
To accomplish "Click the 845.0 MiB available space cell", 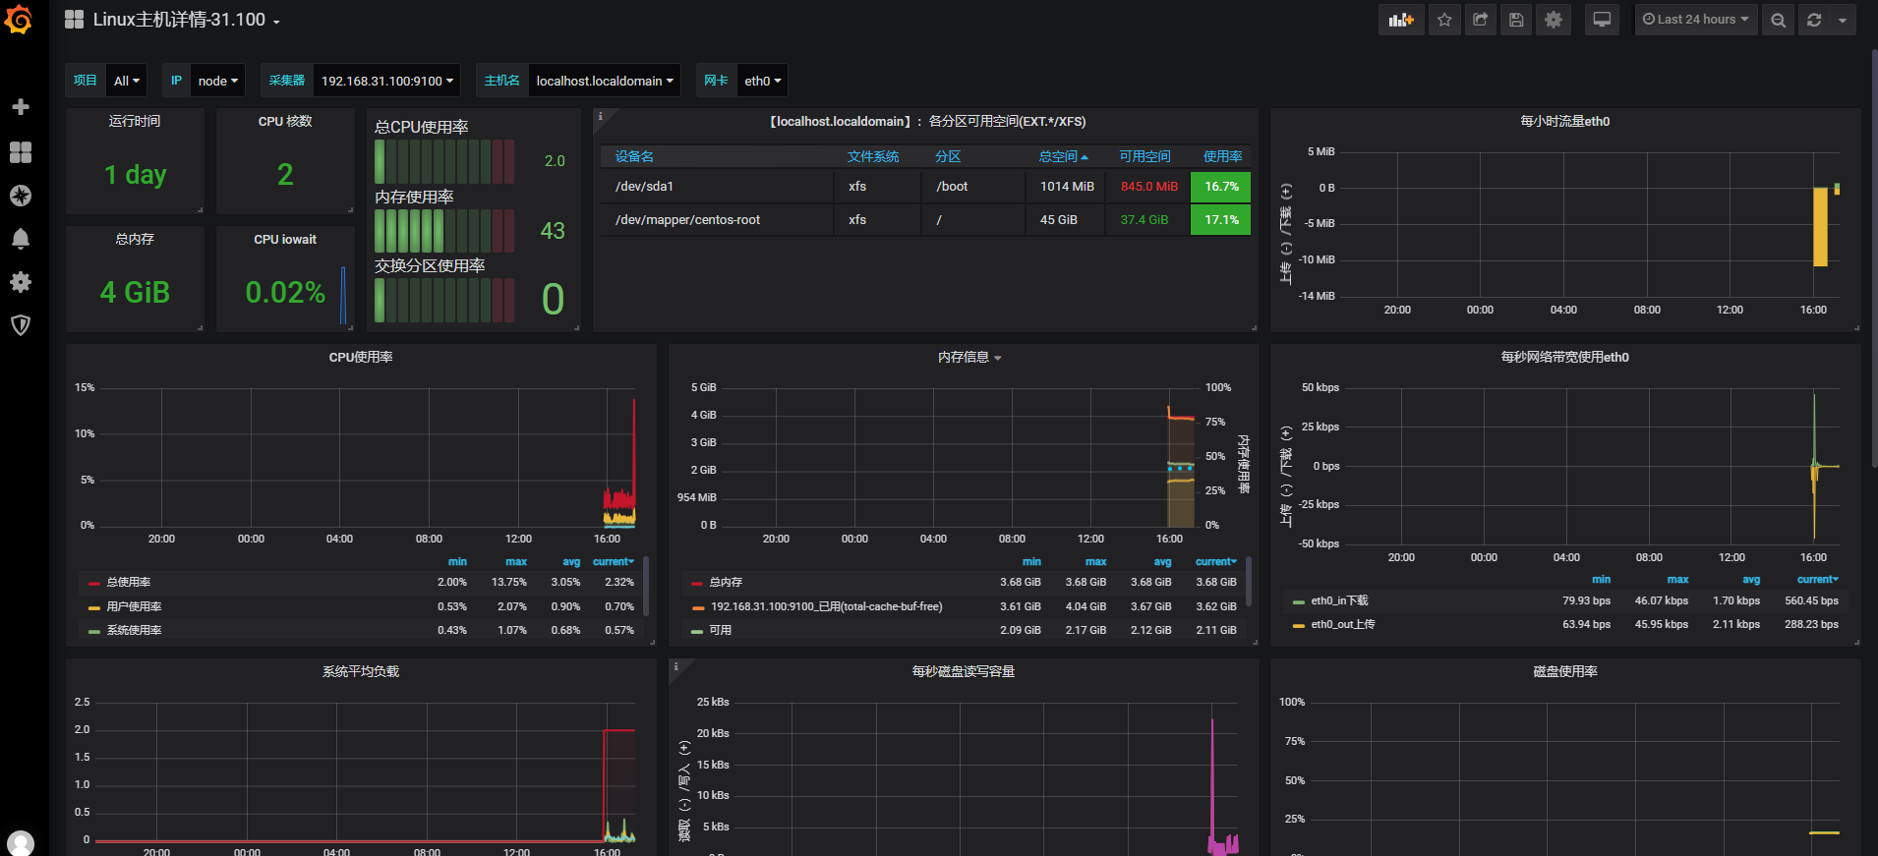I will (x=1148, y=187).
